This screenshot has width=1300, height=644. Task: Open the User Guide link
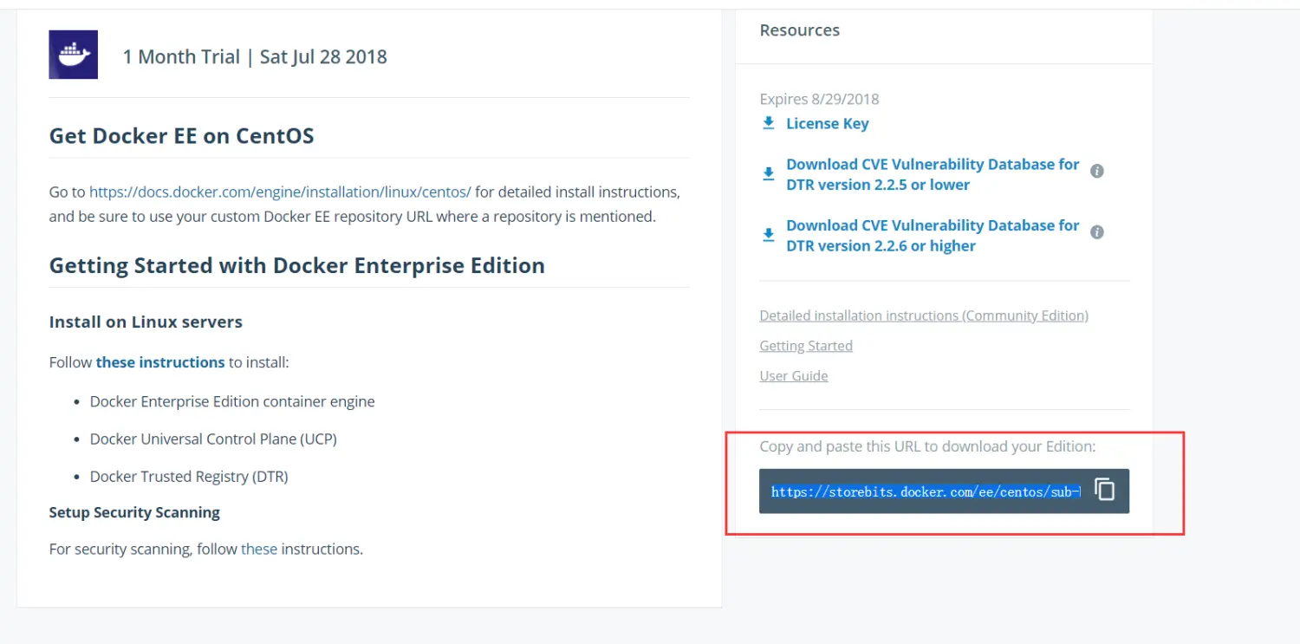pos(794,375)
